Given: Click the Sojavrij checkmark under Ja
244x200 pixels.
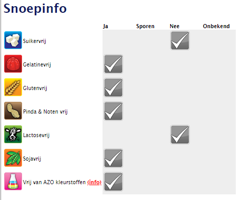Looking at the screenshot, I should point(113,158).
